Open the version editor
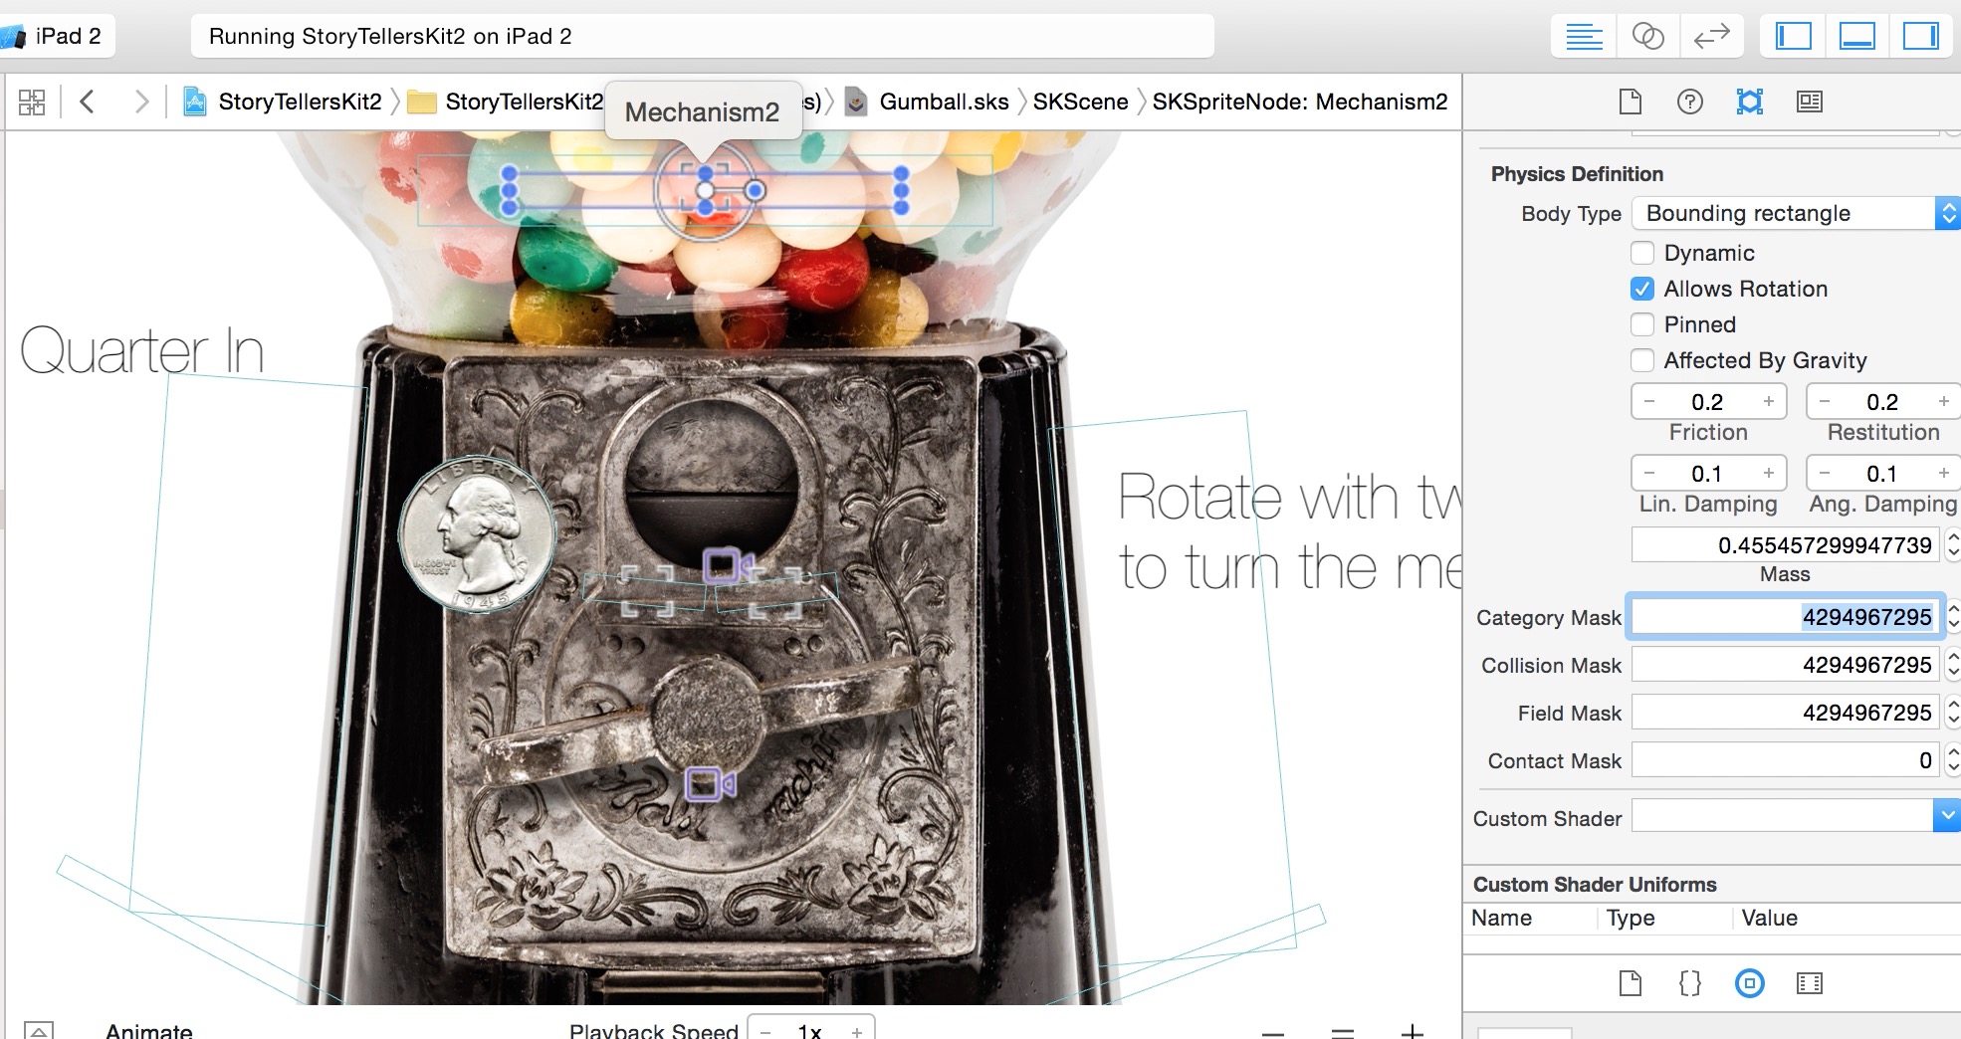Screen dimensions: 1961x1039 tap(1711, 37)
